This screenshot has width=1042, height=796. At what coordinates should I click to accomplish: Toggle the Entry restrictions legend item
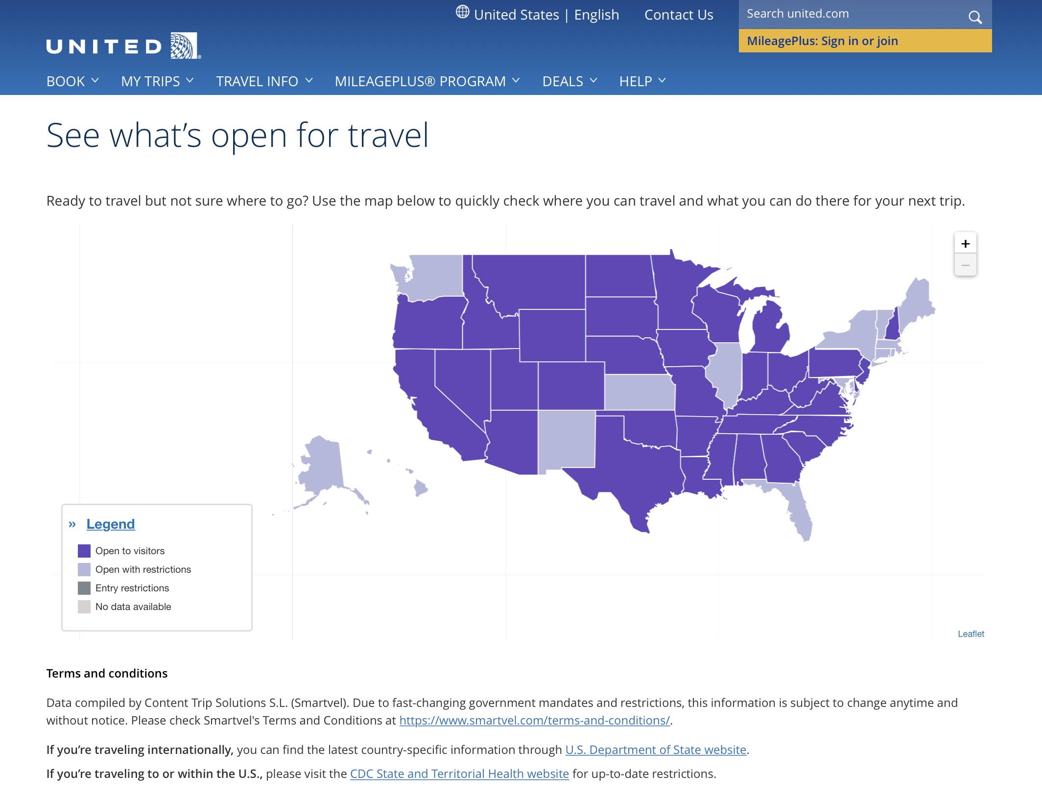[x=131, y=587]
